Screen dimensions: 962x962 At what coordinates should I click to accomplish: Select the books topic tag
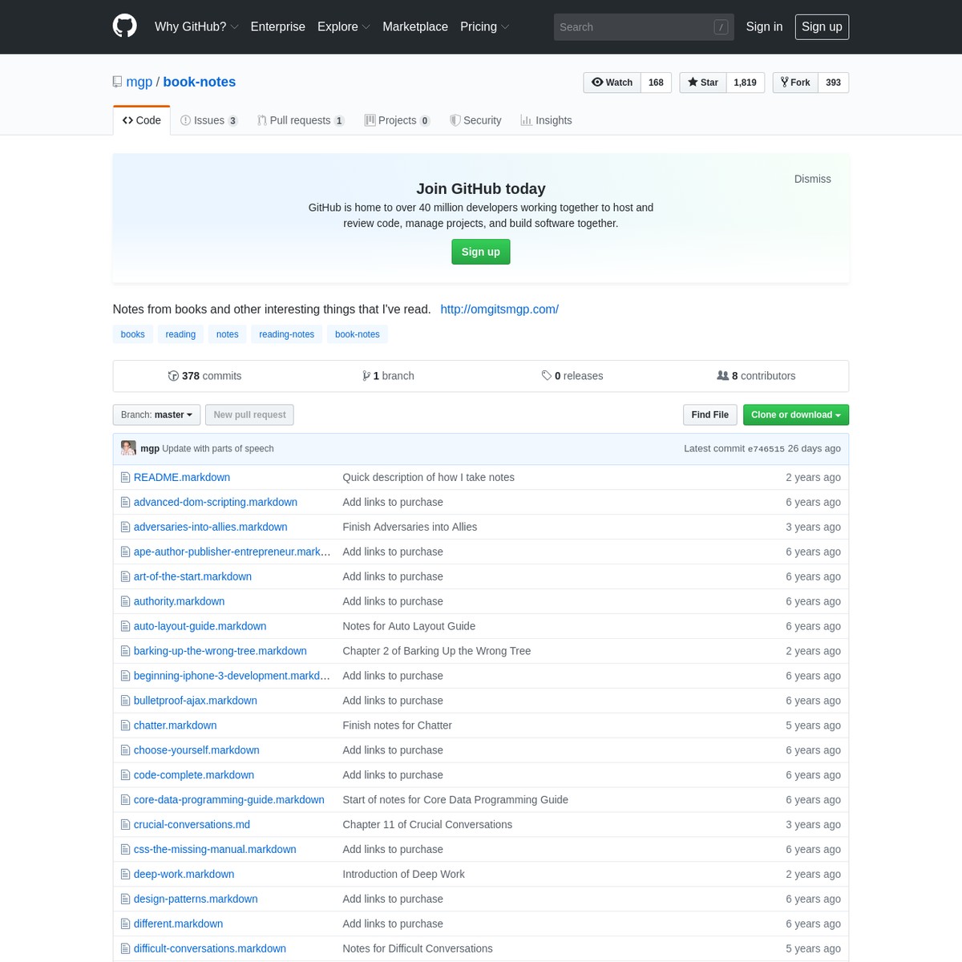[133, 334]
